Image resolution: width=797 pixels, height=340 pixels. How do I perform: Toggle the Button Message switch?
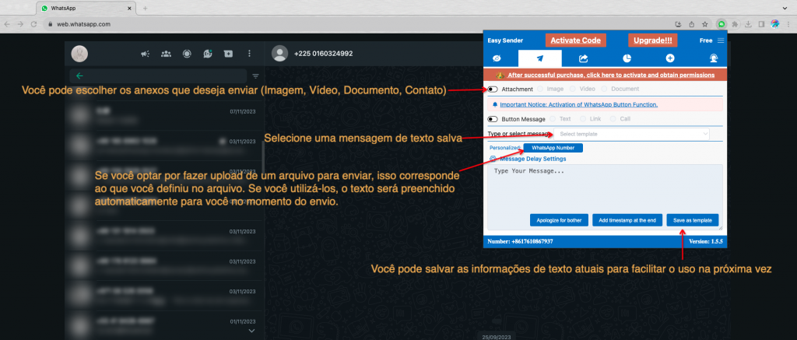pyautogui.click(x=493, y=119)
